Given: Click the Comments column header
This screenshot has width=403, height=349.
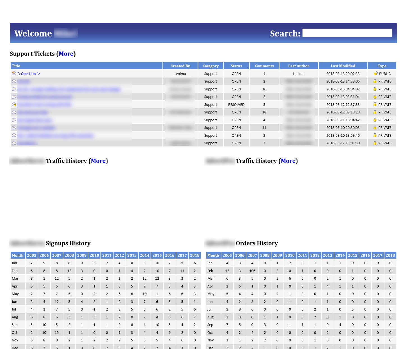Looking at the screenshot, I should (264, 66).
